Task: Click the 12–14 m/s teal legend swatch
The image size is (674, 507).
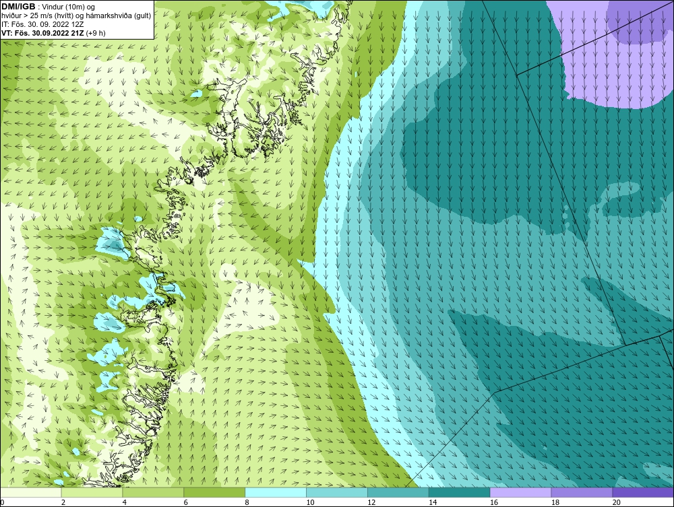Action: coord(398,492)
